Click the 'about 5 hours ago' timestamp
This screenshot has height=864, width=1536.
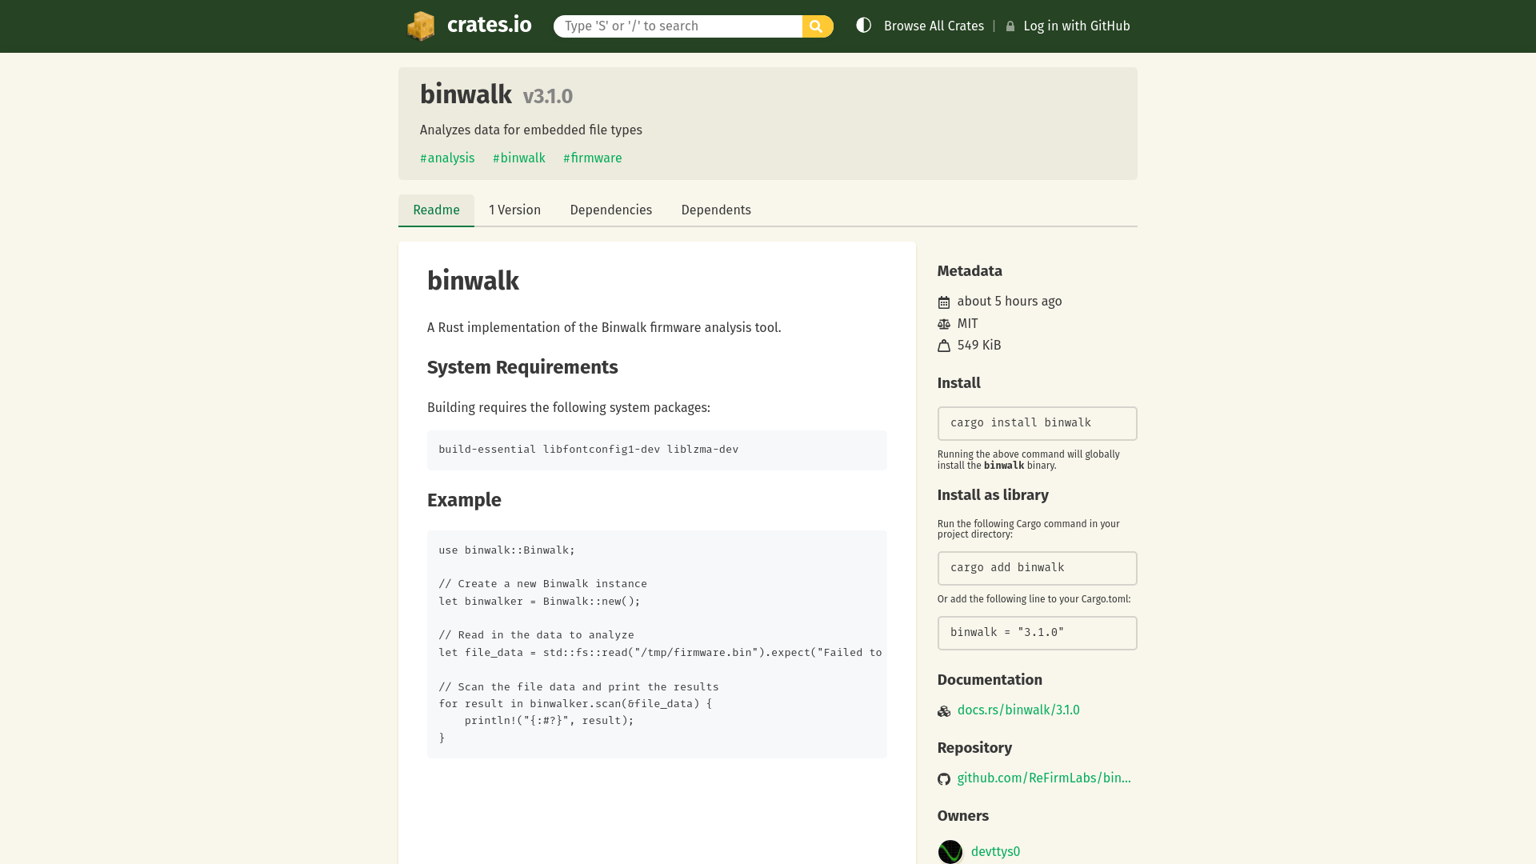1010,302
